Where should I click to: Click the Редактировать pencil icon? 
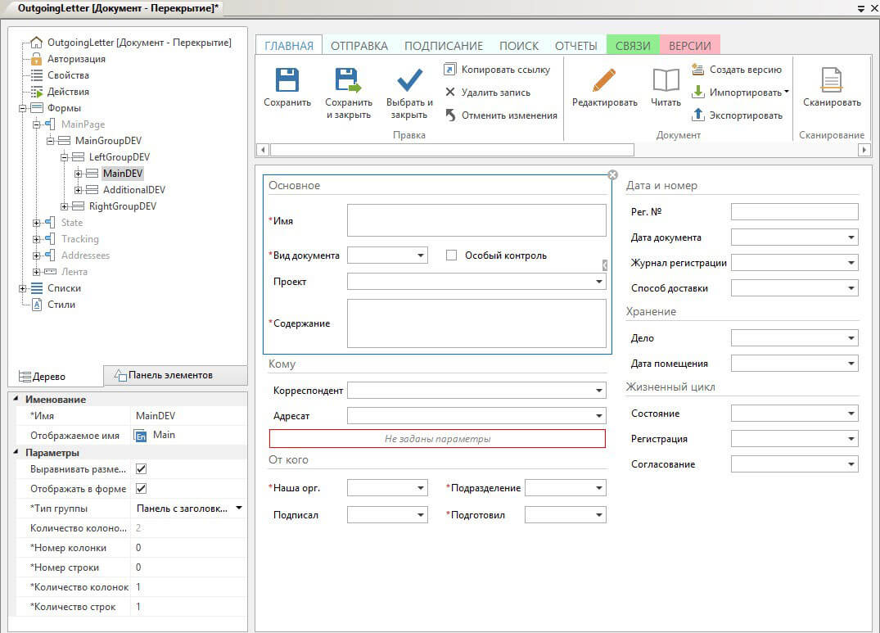coord(604,80)
